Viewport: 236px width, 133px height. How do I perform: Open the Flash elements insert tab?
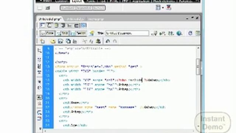click(164, 1)
